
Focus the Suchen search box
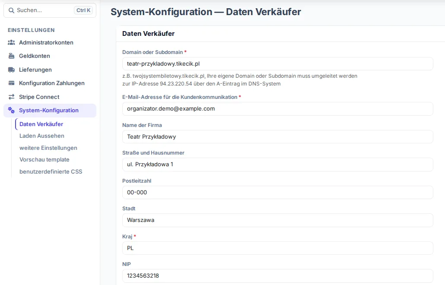(x=50, y=10)
